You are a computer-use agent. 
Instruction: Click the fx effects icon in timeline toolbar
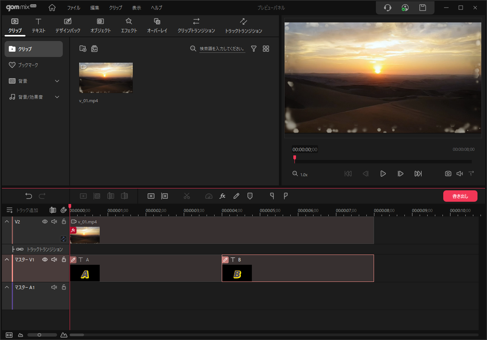point(223,196)
